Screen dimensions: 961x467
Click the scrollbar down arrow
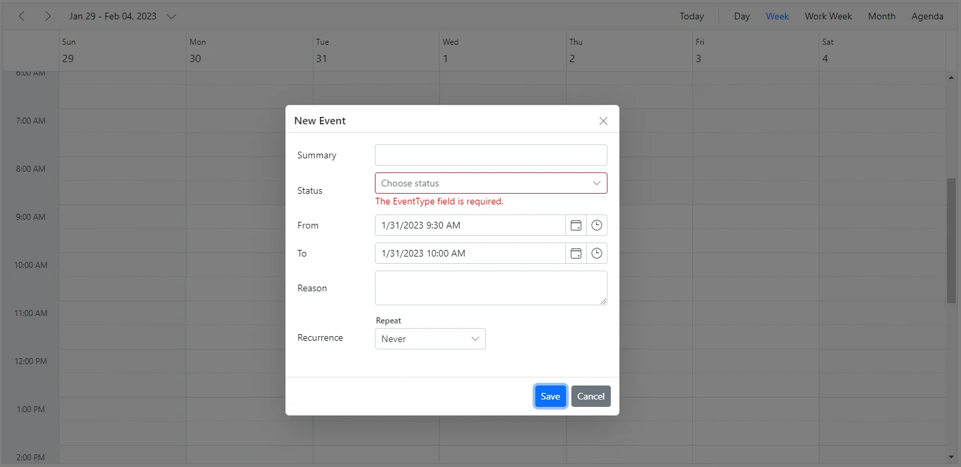click(951, 456)
